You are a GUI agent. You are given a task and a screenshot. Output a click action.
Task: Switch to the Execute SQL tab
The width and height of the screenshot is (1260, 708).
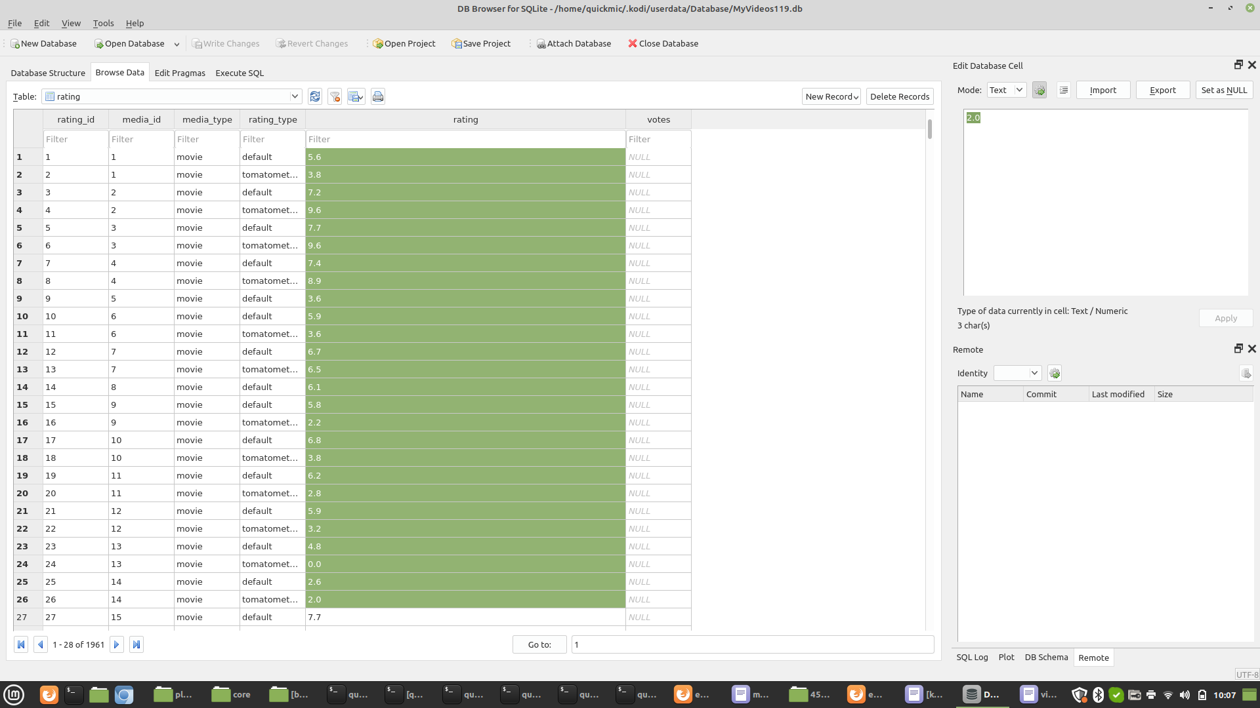[x=240, y=73]
